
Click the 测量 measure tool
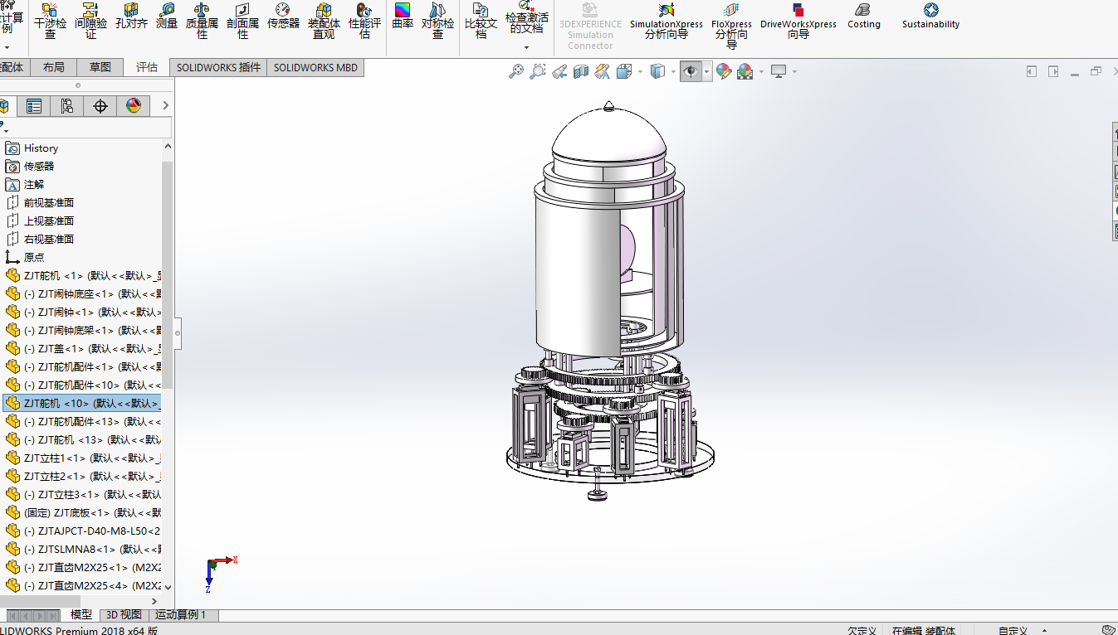167,17
